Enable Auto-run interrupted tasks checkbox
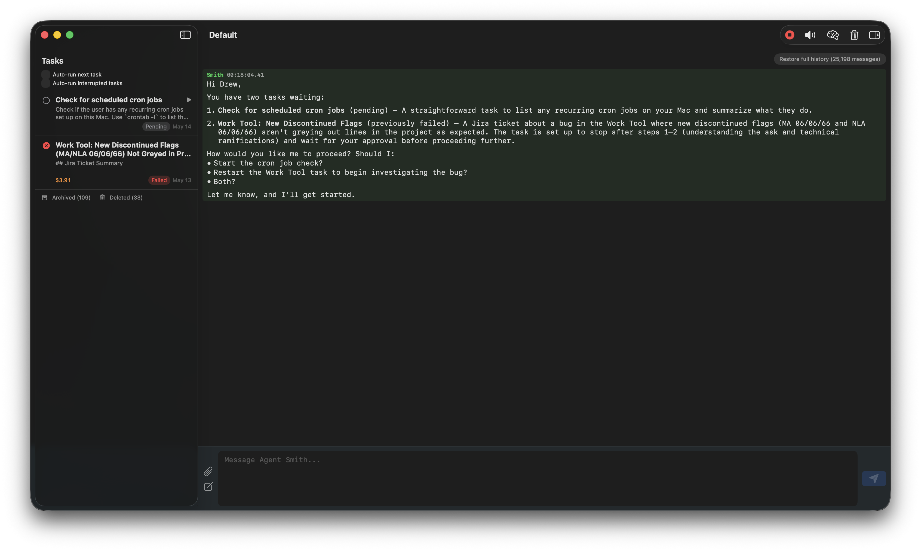Image resolution: width=921 pixels, height=551 pixels. coord(46,83)
